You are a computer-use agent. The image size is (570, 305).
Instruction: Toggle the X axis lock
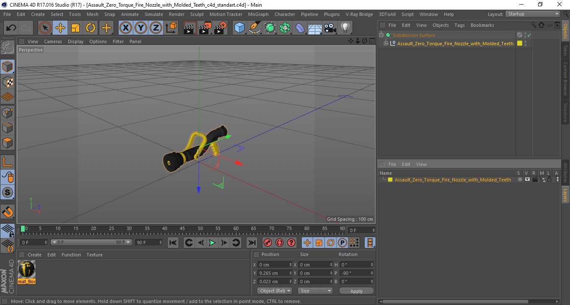[126, 28]
